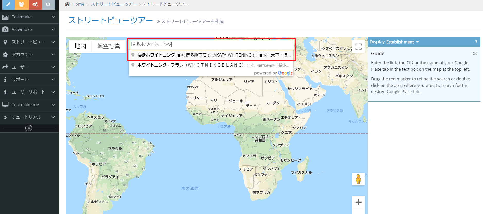Click the double-chevron icon beside チュートリアル

5,117
